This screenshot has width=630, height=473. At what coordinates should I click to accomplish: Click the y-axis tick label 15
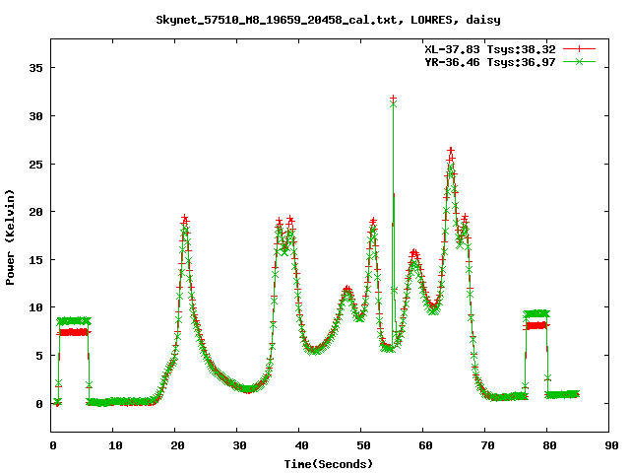(x=35, y=260)
